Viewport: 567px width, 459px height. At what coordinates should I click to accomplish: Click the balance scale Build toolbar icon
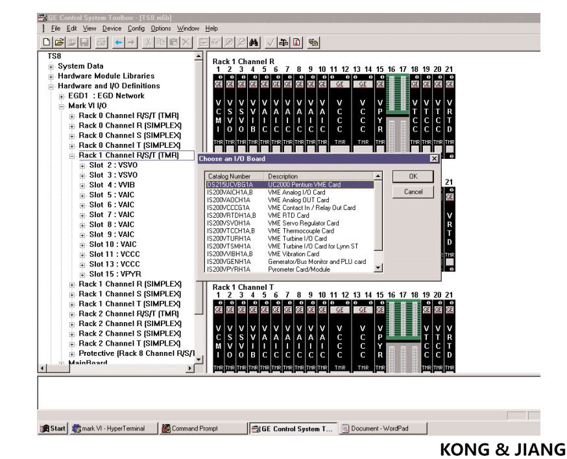pyautogui.click(x=283, y=42)
